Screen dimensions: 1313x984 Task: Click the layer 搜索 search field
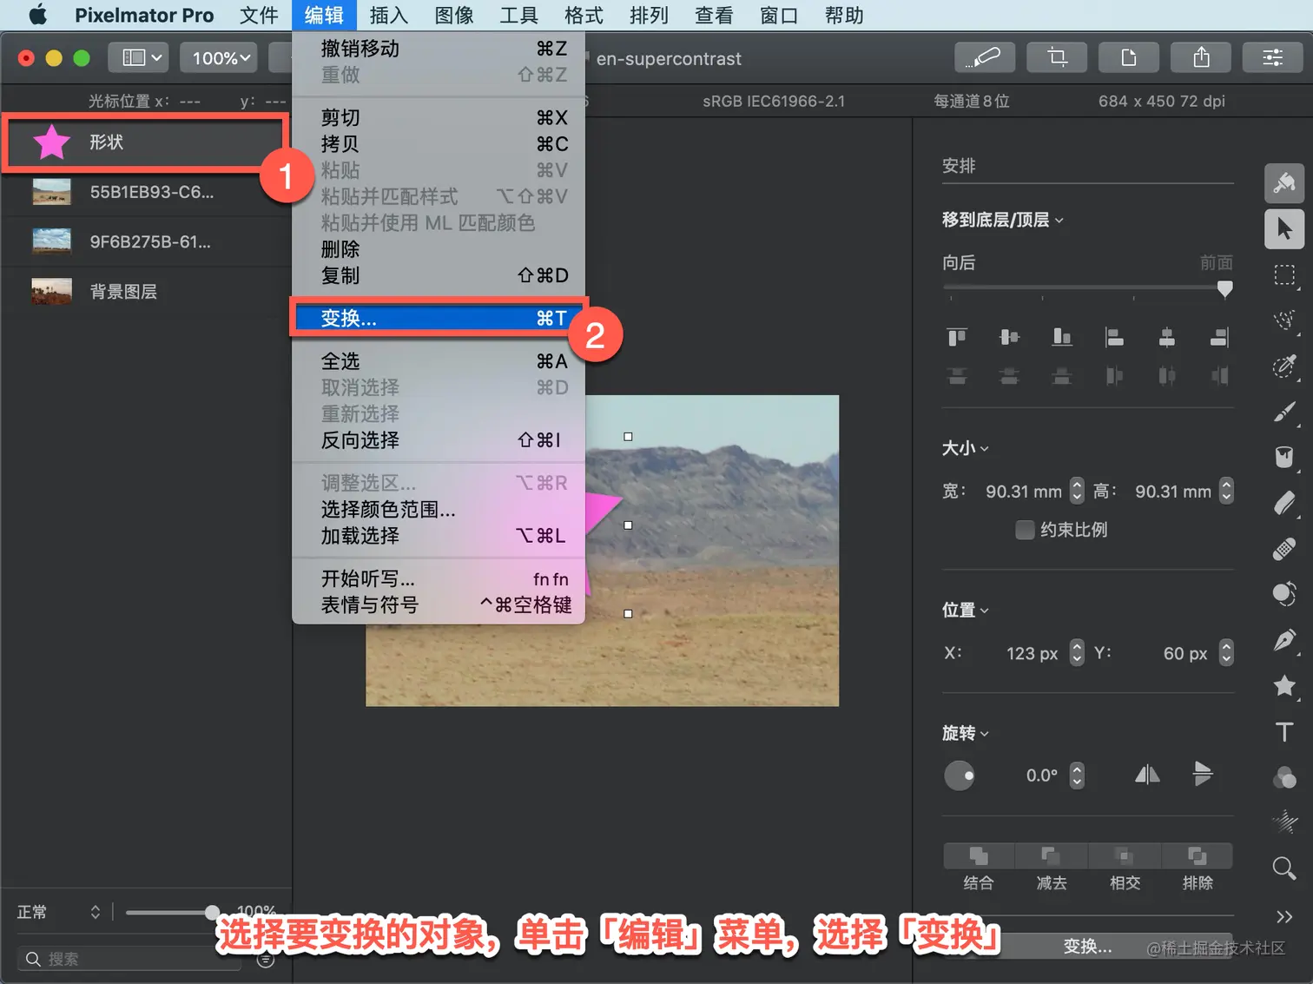[x=130, y=959]
